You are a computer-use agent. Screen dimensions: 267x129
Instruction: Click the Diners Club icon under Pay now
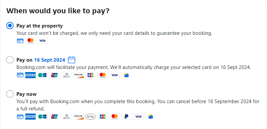pos(67,116)
